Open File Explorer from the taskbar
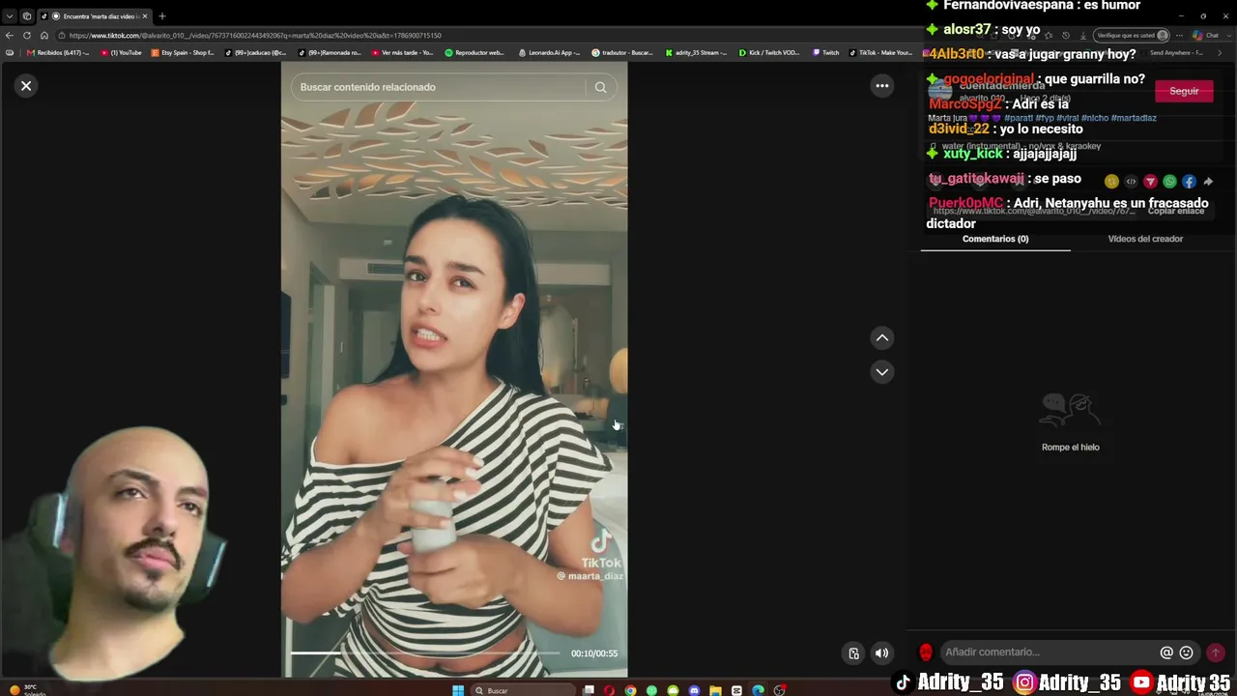The width and height of the screenshot is (1237, 696). (x=715, y=690)
